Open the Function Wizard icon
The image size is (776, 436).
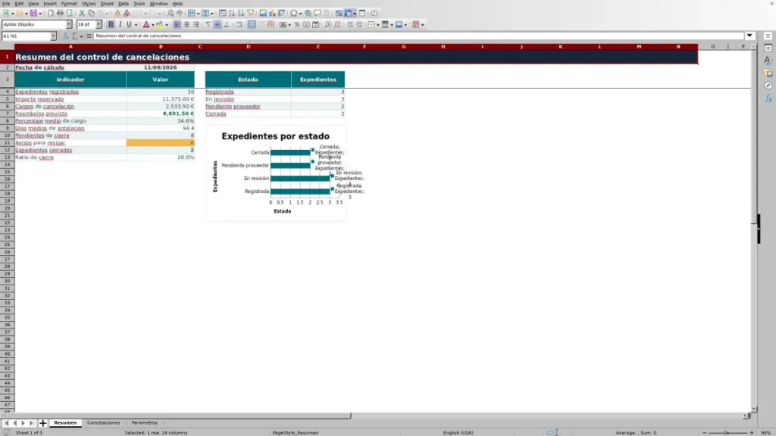point(66,36)
